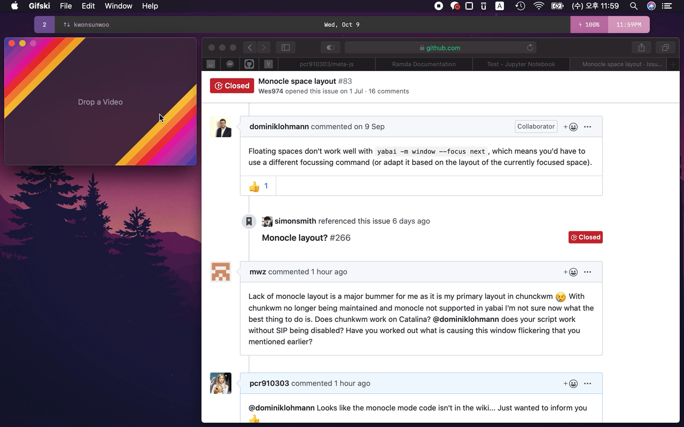
Task: Open the chat notification menu bar icon
Action: click(x=455, y=6)
